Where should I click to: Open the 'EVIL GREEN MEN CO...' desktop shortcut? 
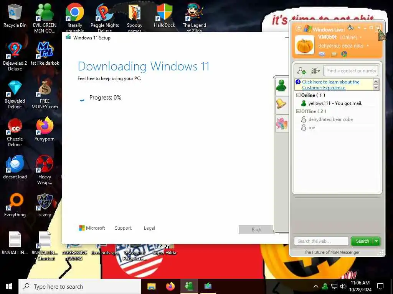45,18
